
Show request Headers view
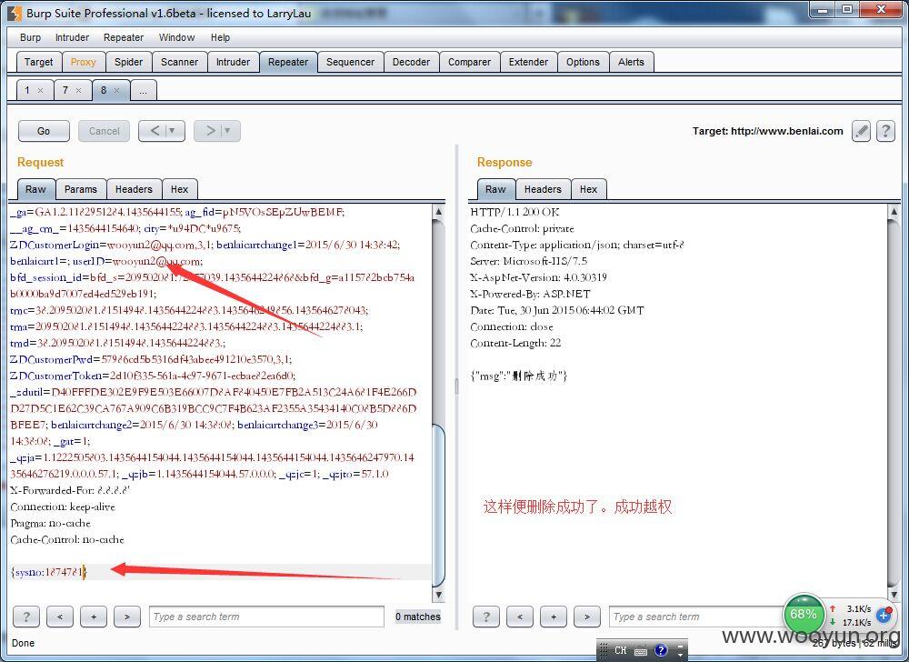pyautogui.click(x=134, y=189)
